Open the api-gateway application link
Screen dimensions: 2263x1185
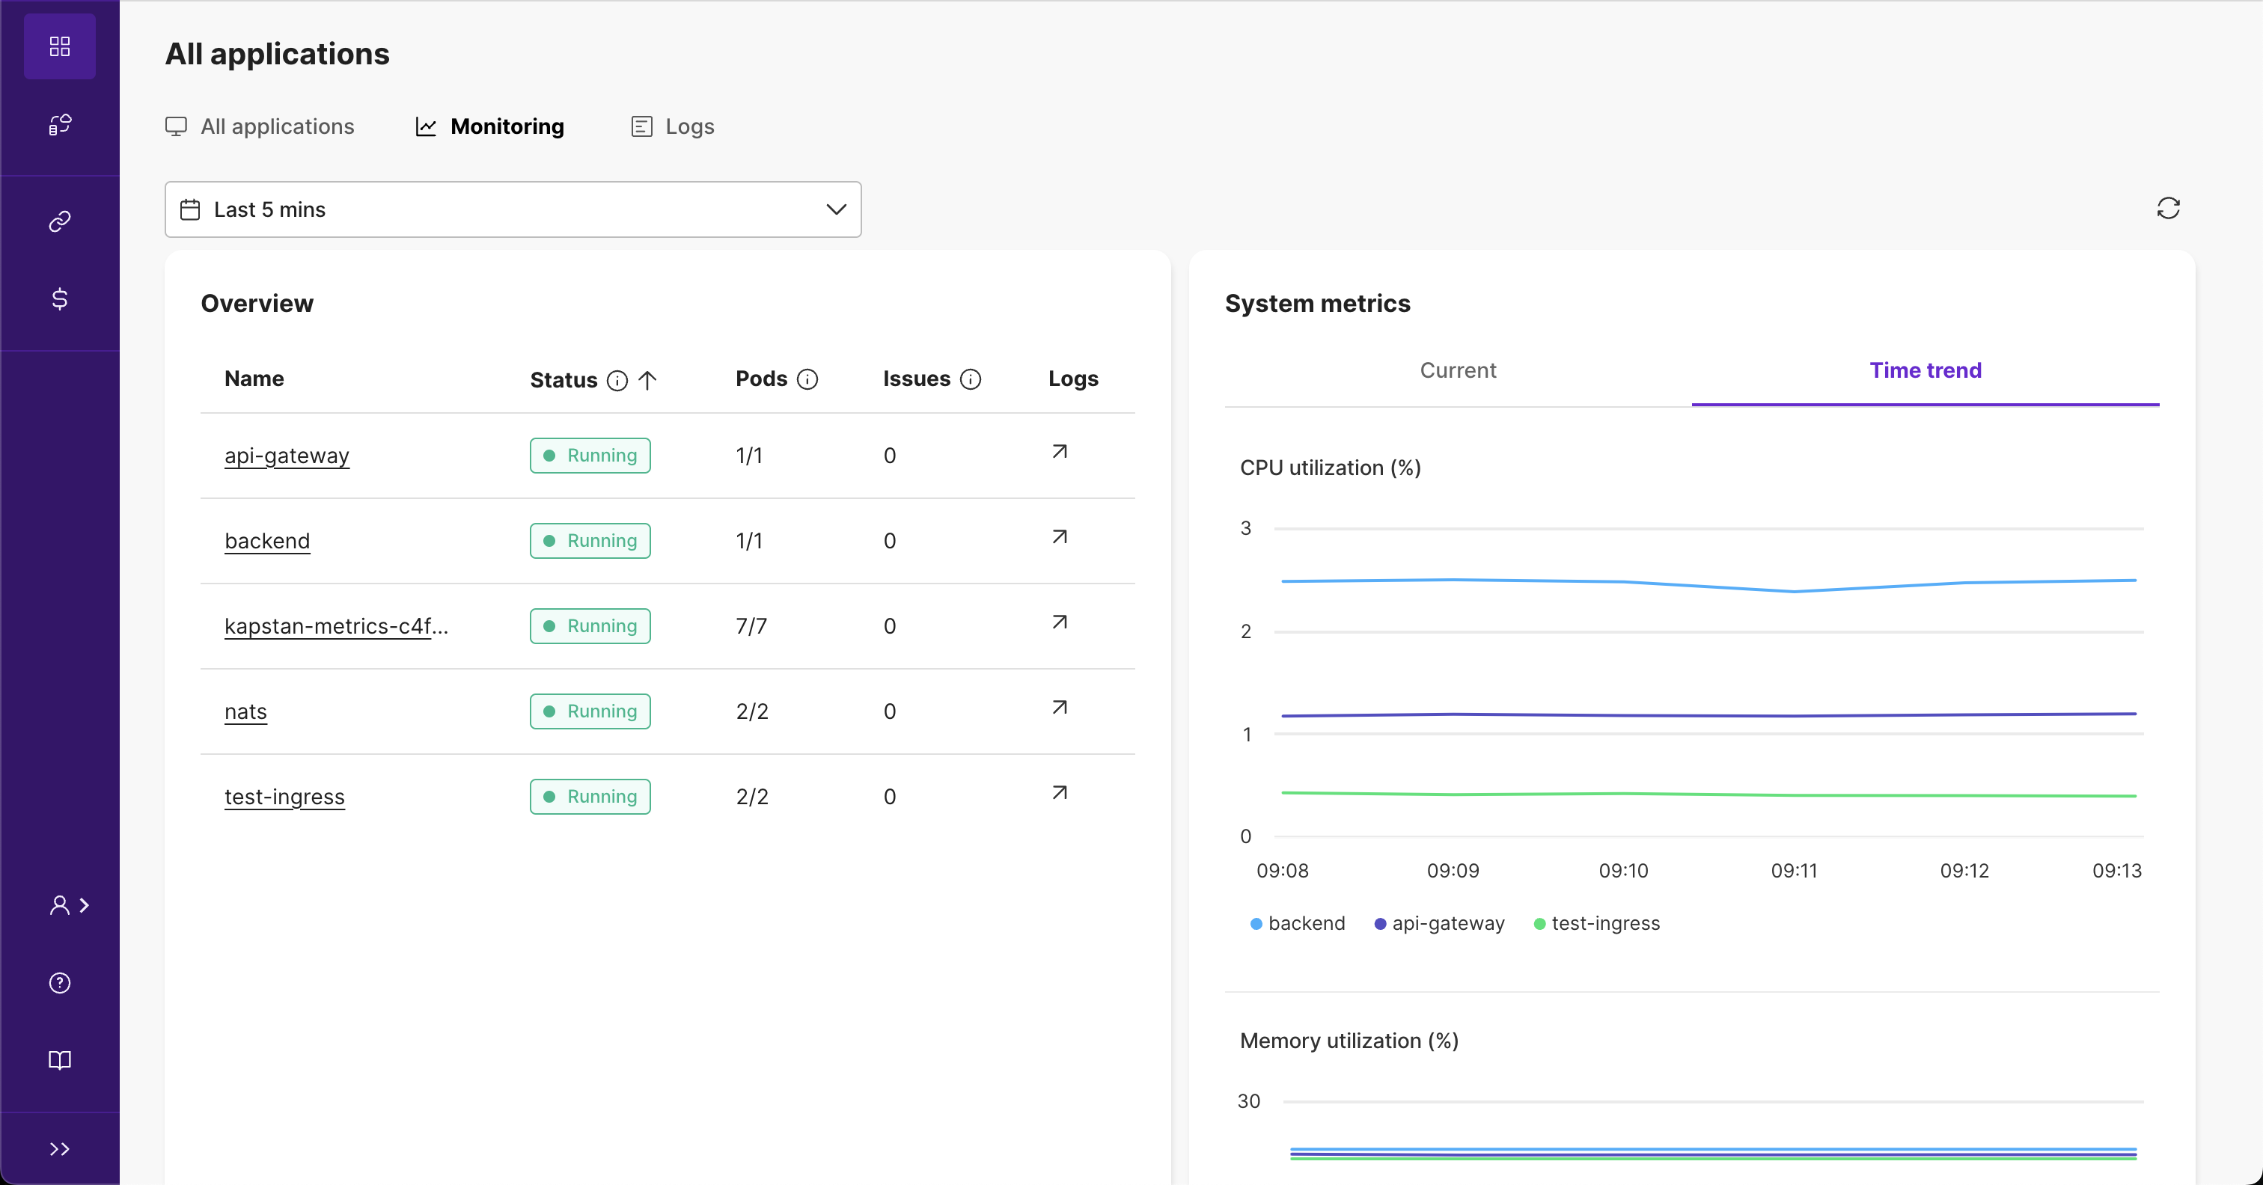tap(287, 455)
